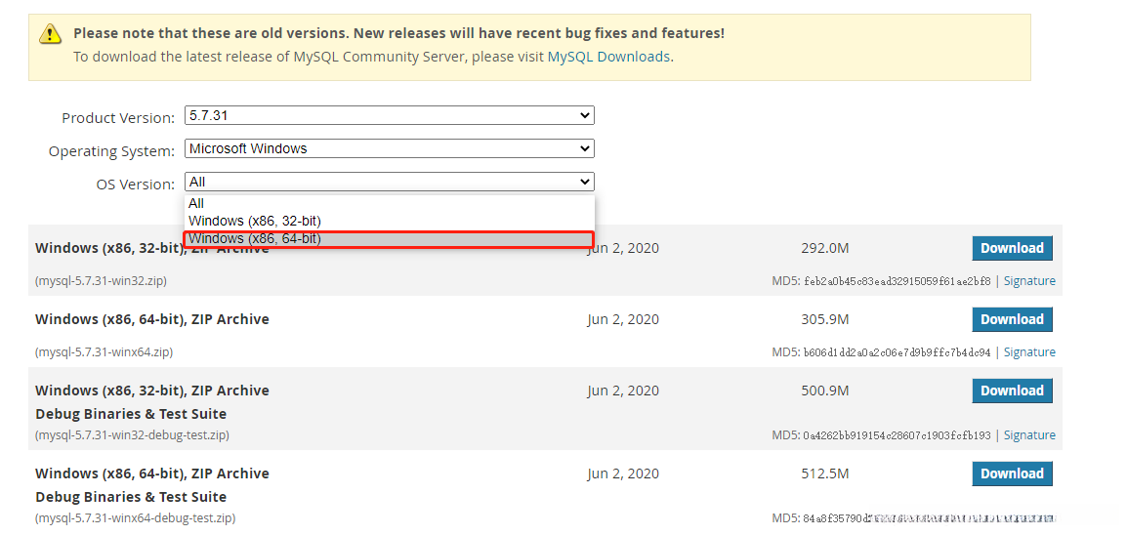The width and height of the screenshot is (1127, 535).
Task: Open the Product Version dropdown
Action: click(389, 115)
